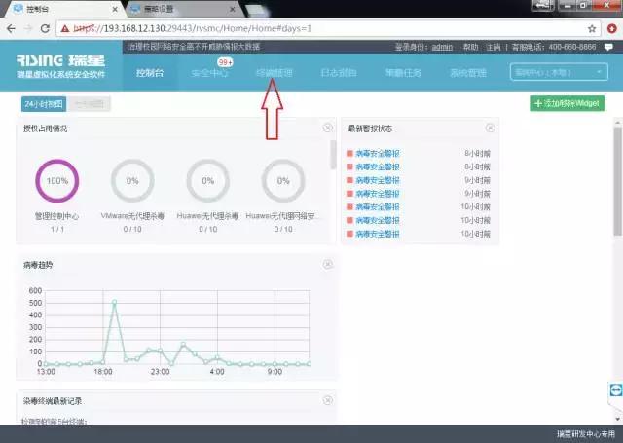Click the 0% VMware无代理杀毒 license ring

tap(132, 181)
